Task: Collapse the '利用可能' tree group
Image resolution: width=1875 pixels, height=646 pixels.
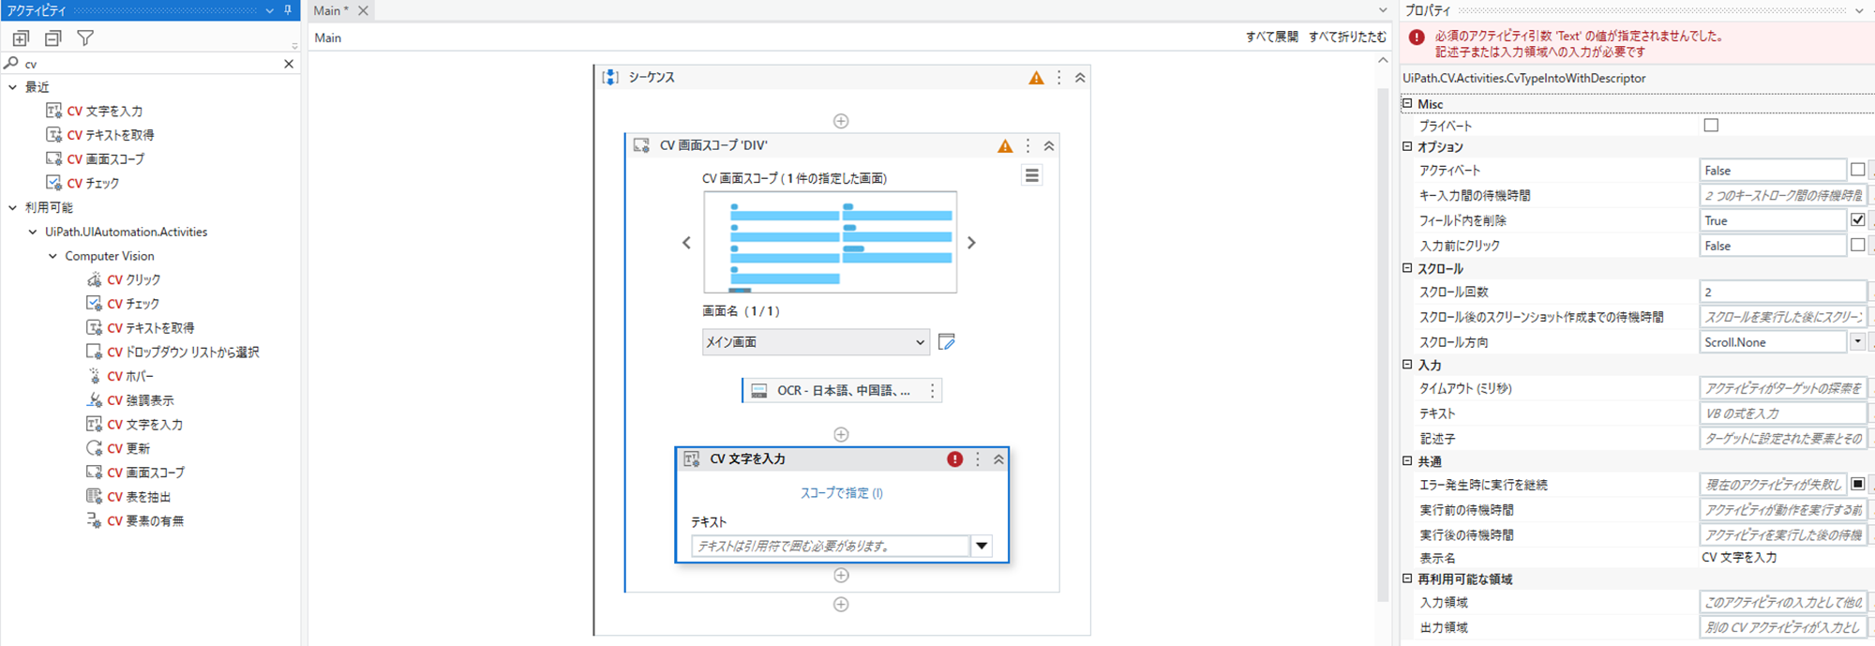Action: pyautogui.click(x=12, y=208)
